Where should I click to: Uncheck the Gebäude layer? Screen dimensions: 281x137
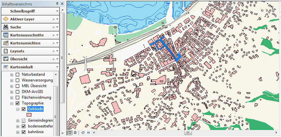pos(23,109)
